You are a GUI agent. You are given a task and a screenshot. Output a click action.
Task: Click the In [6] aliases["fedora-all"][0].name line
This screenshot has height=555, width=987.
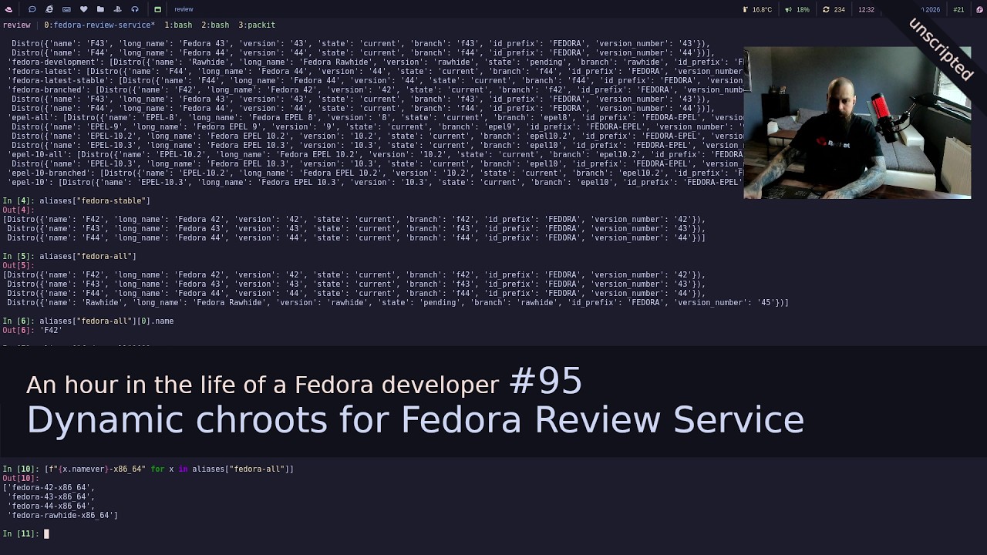pos(88,321)
